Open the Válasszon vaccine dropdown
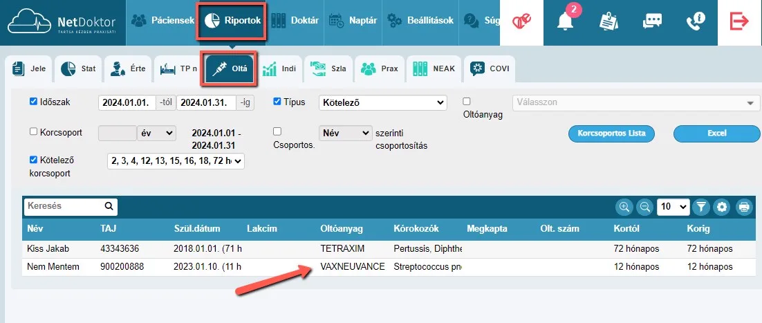 (x=636, y=102)
